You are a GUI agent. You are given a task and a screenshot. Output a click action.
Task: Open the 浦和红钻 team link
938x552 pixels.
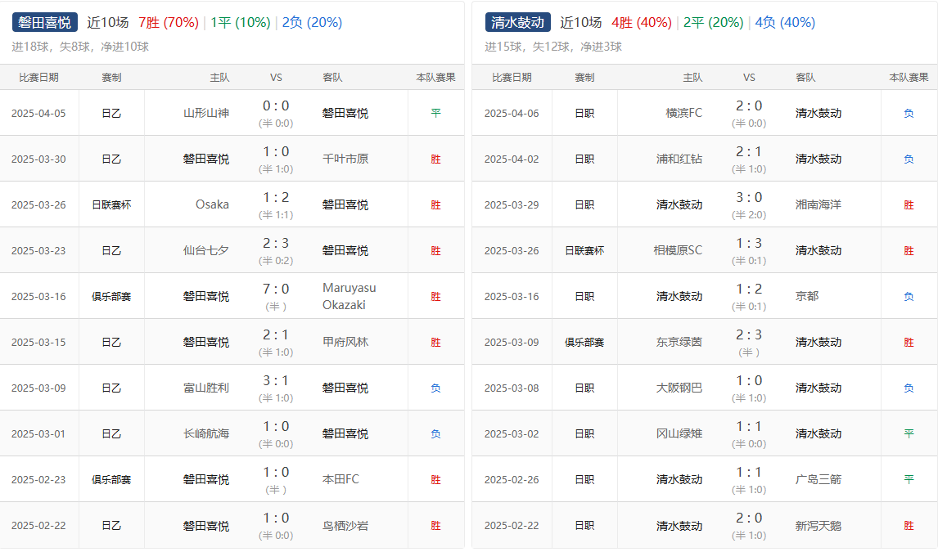679,159
